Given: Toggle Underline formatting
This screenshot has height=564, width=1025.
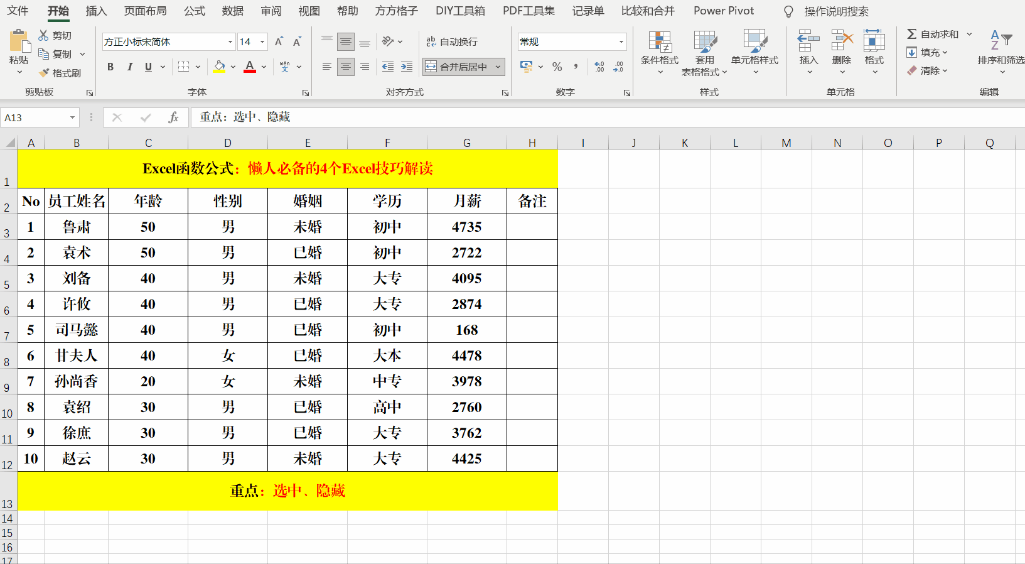Looking at the screenshot, I should [x=148, y=67].
